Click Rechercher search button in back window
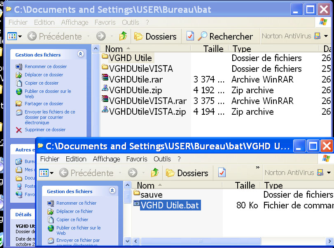 225,36
